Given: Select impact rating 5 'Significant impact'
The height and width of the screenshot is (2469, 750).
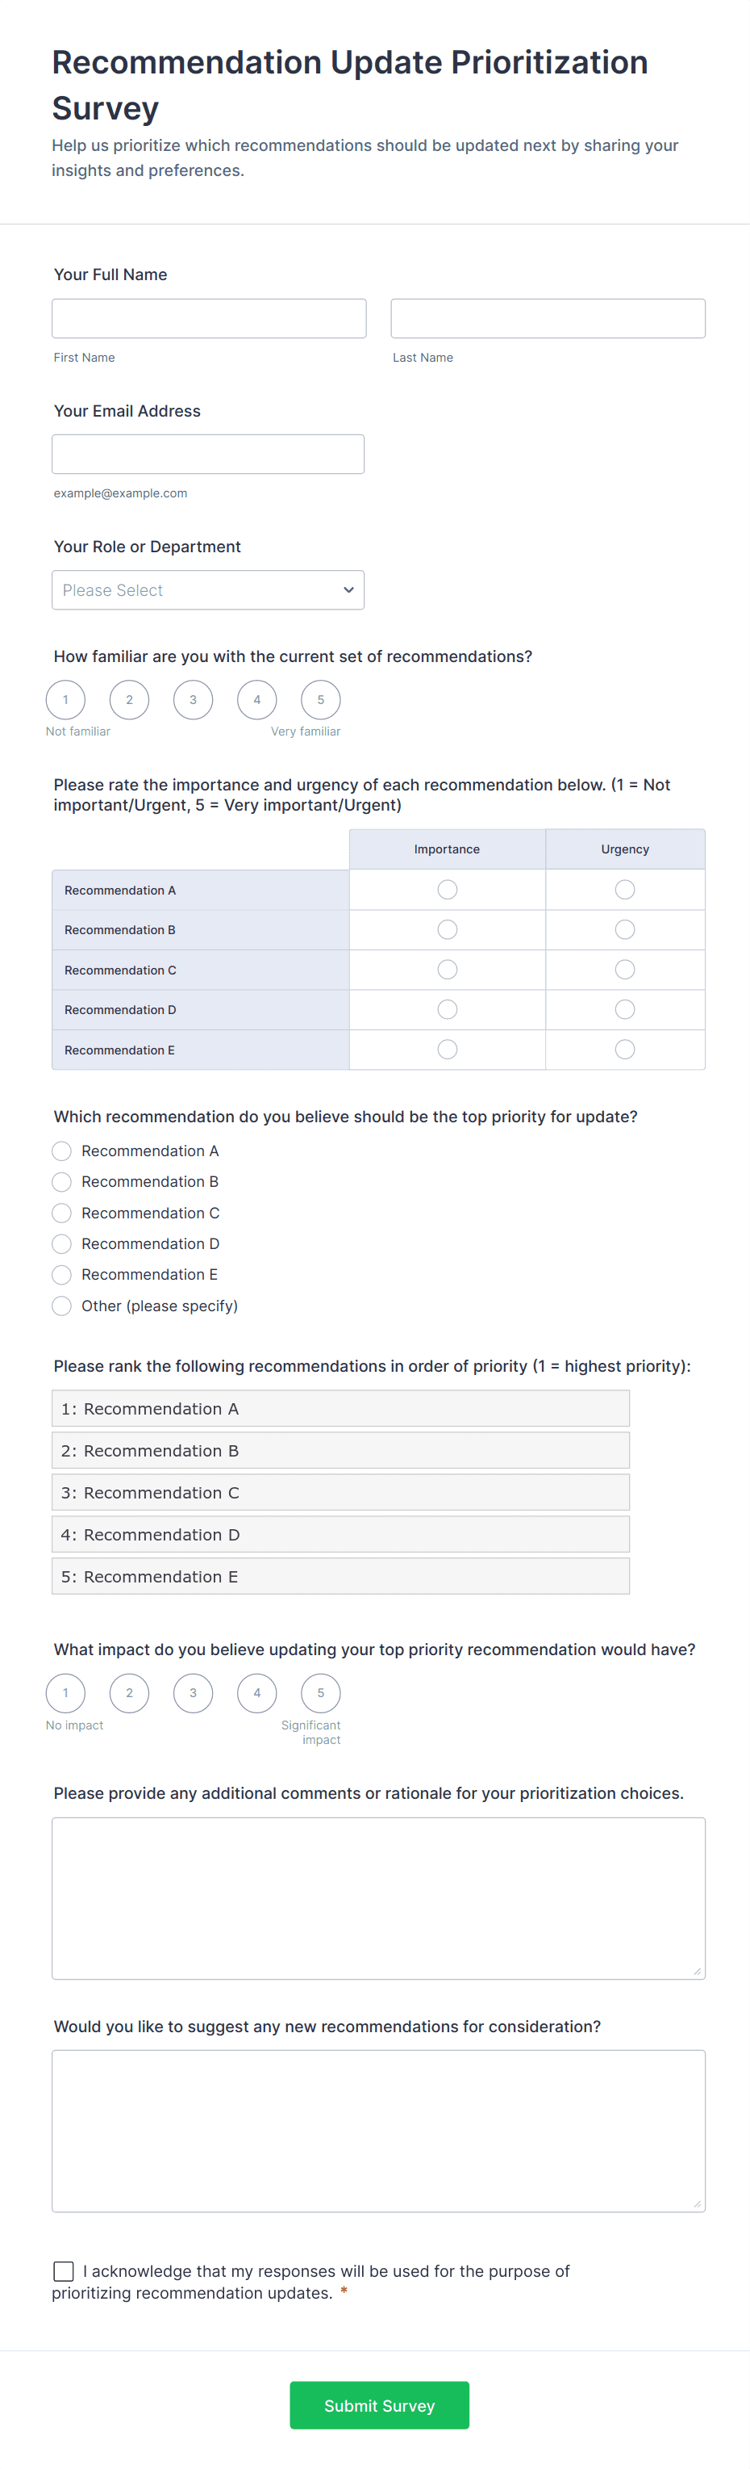Looking at the screenshot, I should 320,1692.
